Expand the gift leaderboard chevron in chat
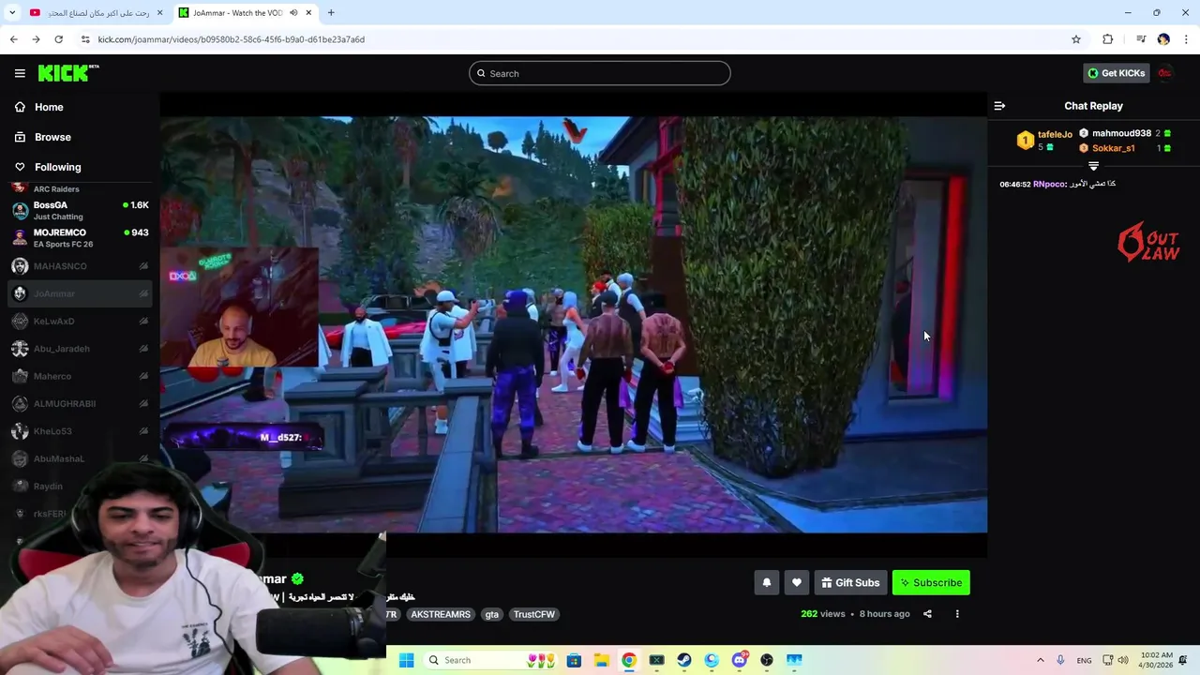The height and width of the screenshot is (675, 1200). click(x=1093, y=166)
